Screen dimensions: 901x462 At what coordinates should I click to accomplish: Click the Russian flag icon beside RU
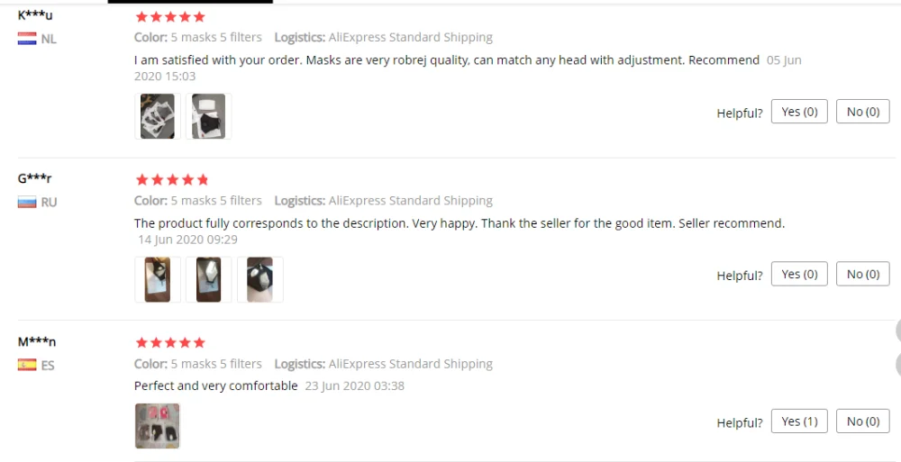tap(27, 203)
